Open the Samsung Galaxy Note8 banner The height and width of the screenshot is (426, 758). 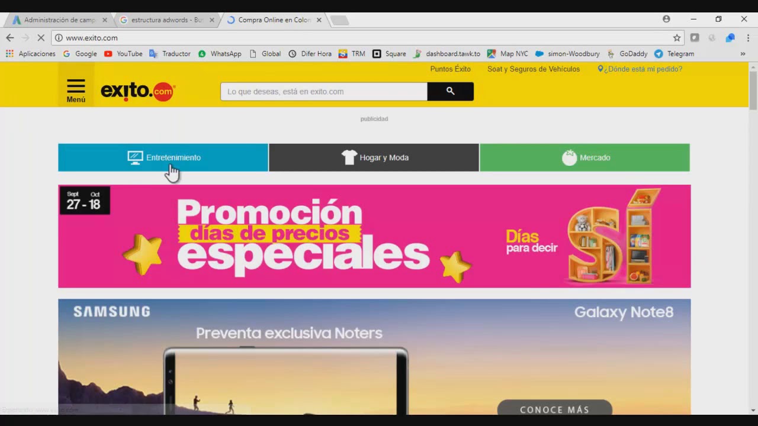pos(374,357)
